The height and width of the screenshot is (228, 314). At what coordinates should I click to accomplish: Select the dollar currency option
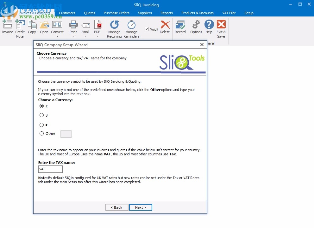(x=41, y=115)
